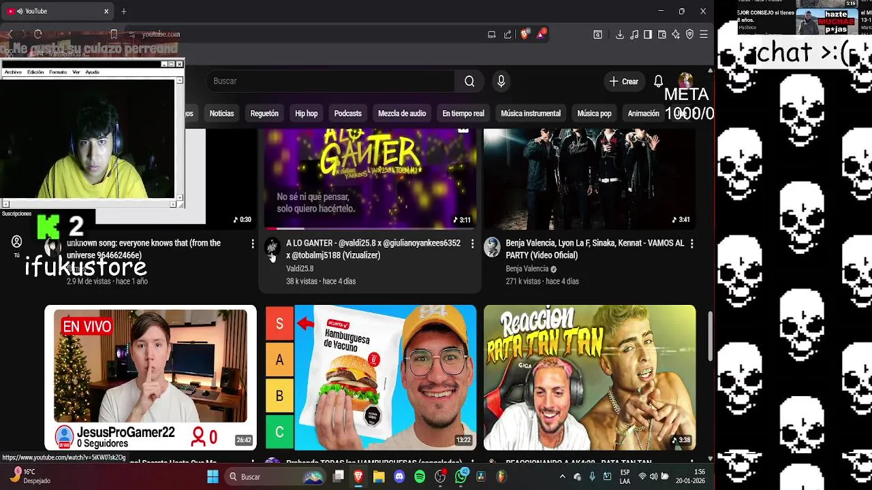
Task: Click the Buscar search field on YouTube
Action: 330,81
